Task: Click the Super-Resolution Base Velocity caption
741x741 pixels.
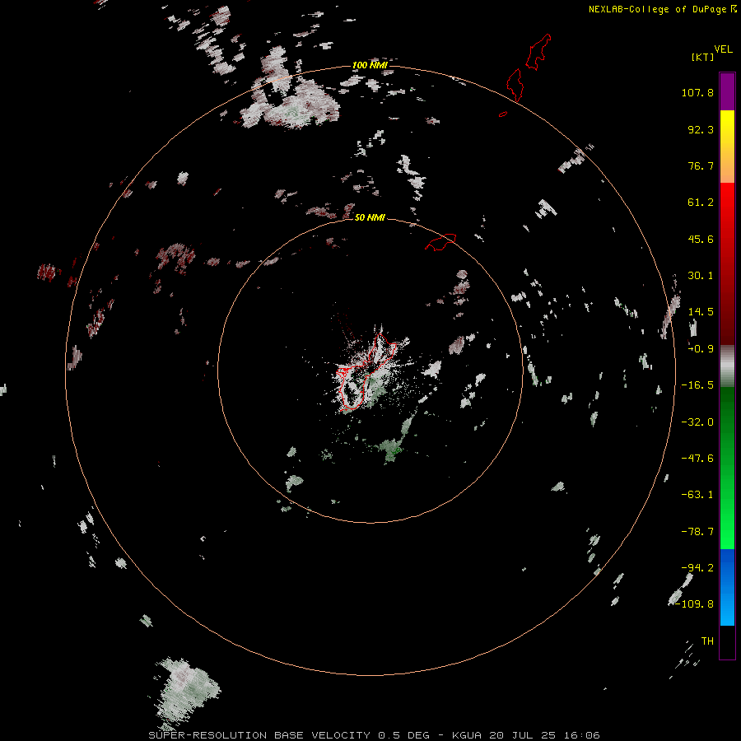Action: tap(374, 735)
